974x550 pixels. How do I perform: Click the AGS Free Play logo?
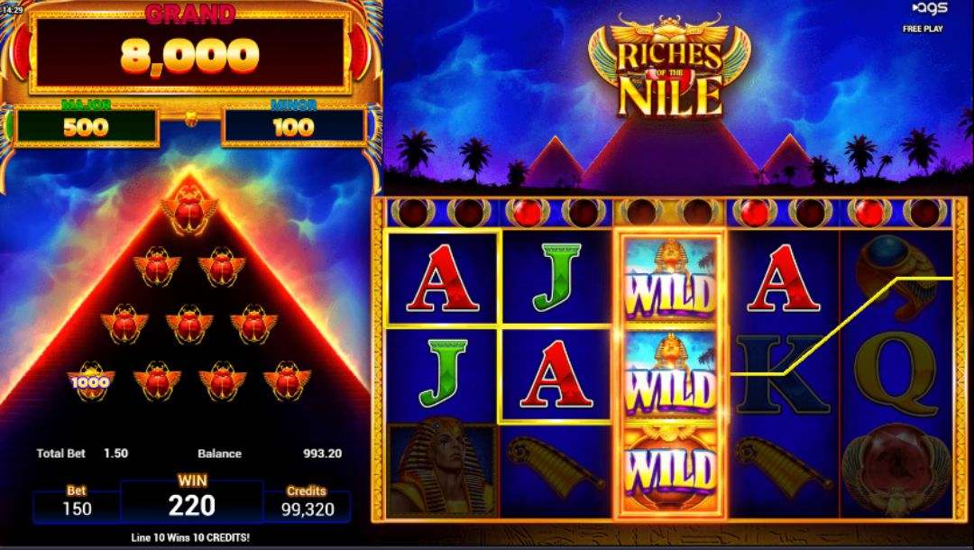click(x=923, y=17)
